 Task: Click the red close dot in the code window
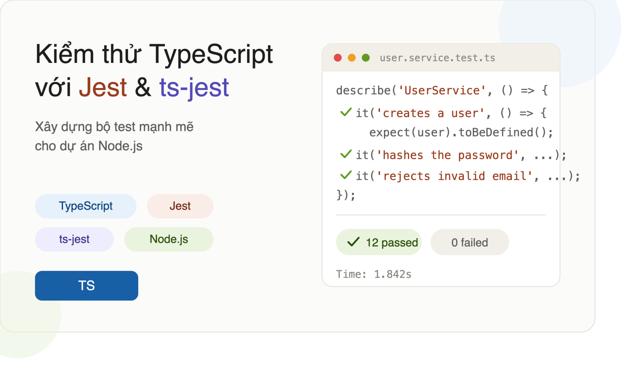click(338, 58)
